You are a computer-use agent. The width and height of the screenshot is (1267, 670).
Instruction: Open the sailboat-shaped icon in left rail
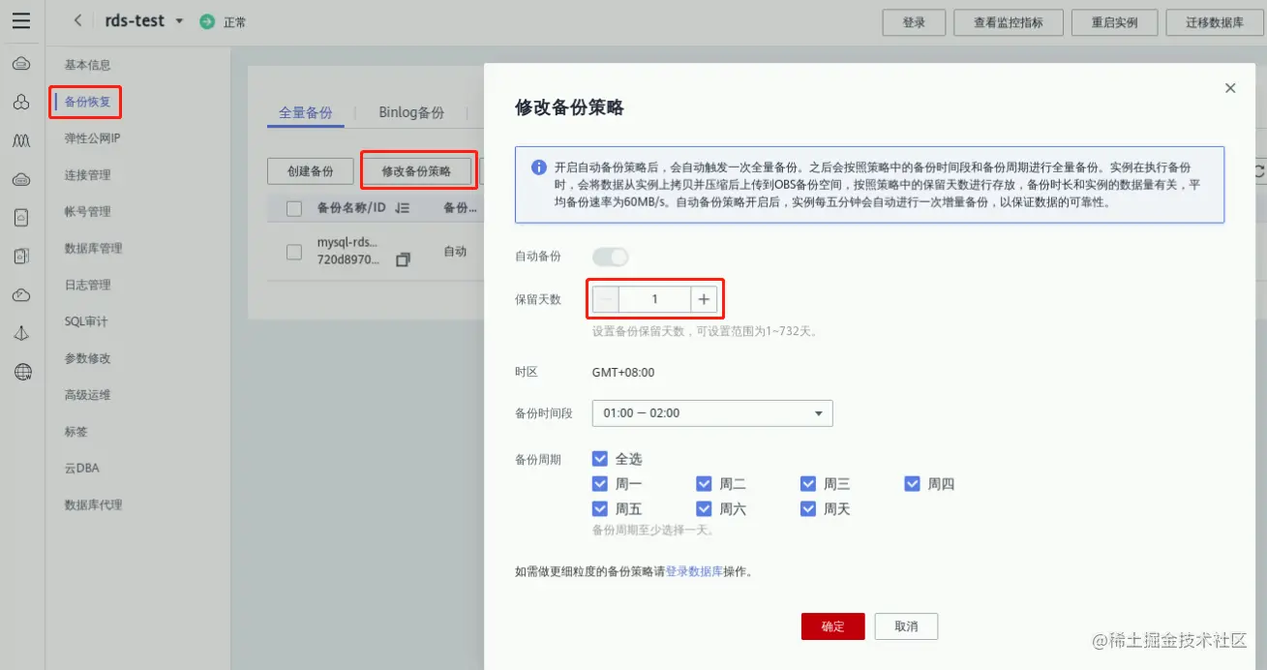[21, 333]
